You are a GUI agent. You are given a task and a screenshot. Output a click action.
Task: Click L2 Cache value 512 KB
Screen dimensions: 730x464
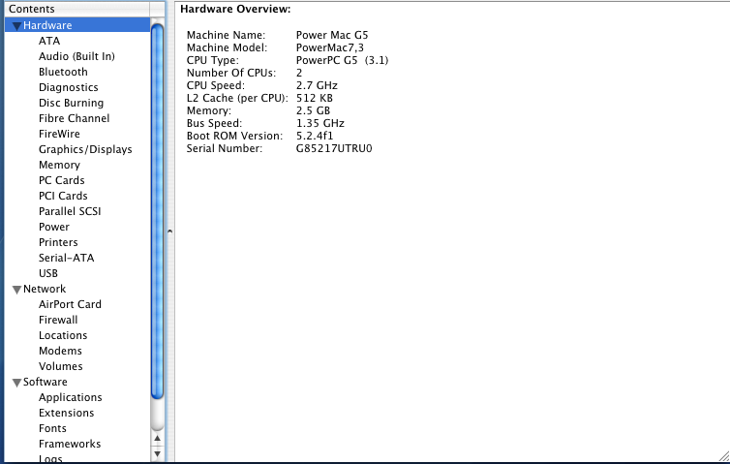315,98
